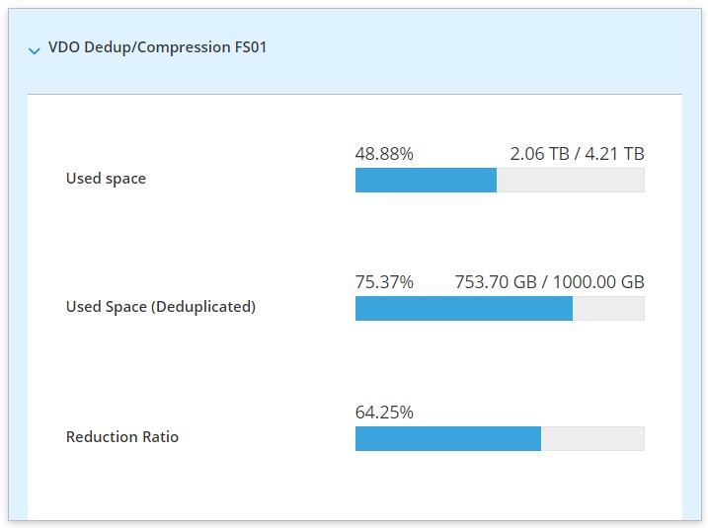
Task: Click the 753.70 GB / 1000.00 GB value
Action: [x=549, y=282]
